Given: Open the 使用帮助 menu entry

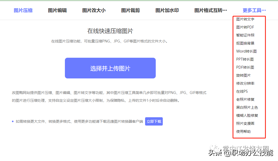Looking at the screenshot, I should point(243,131).
